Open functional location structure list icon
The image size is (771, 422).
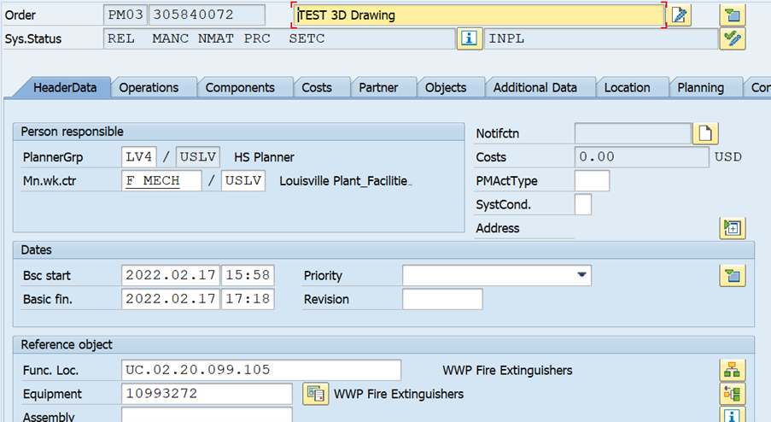click(733, 370)
